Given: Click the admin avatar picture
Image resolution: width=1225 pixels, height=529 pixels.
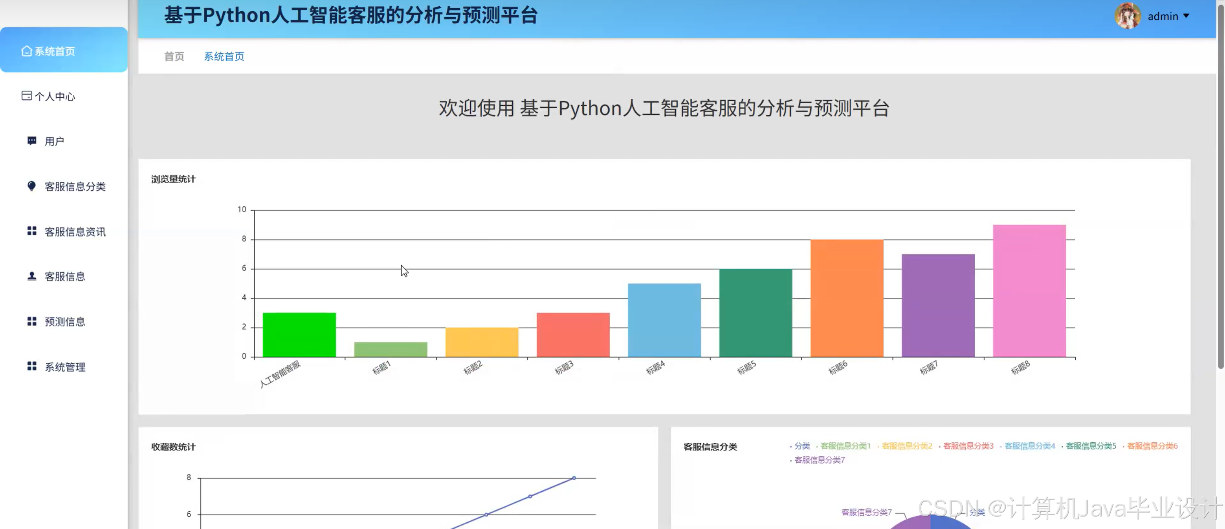Looking at the screenshot, I should click(1128, 16).
